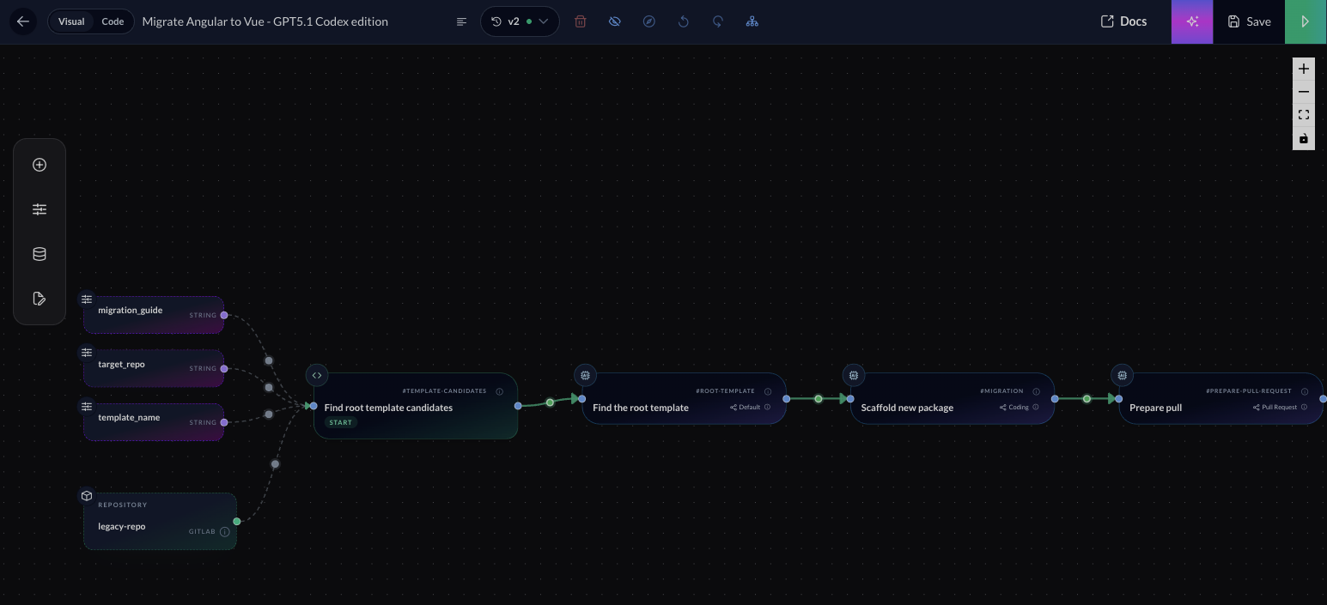This screenshot has height=605, width=1327.
Task: Click the zoom in control on the canvas
Action: click(x=1304, y=69)
